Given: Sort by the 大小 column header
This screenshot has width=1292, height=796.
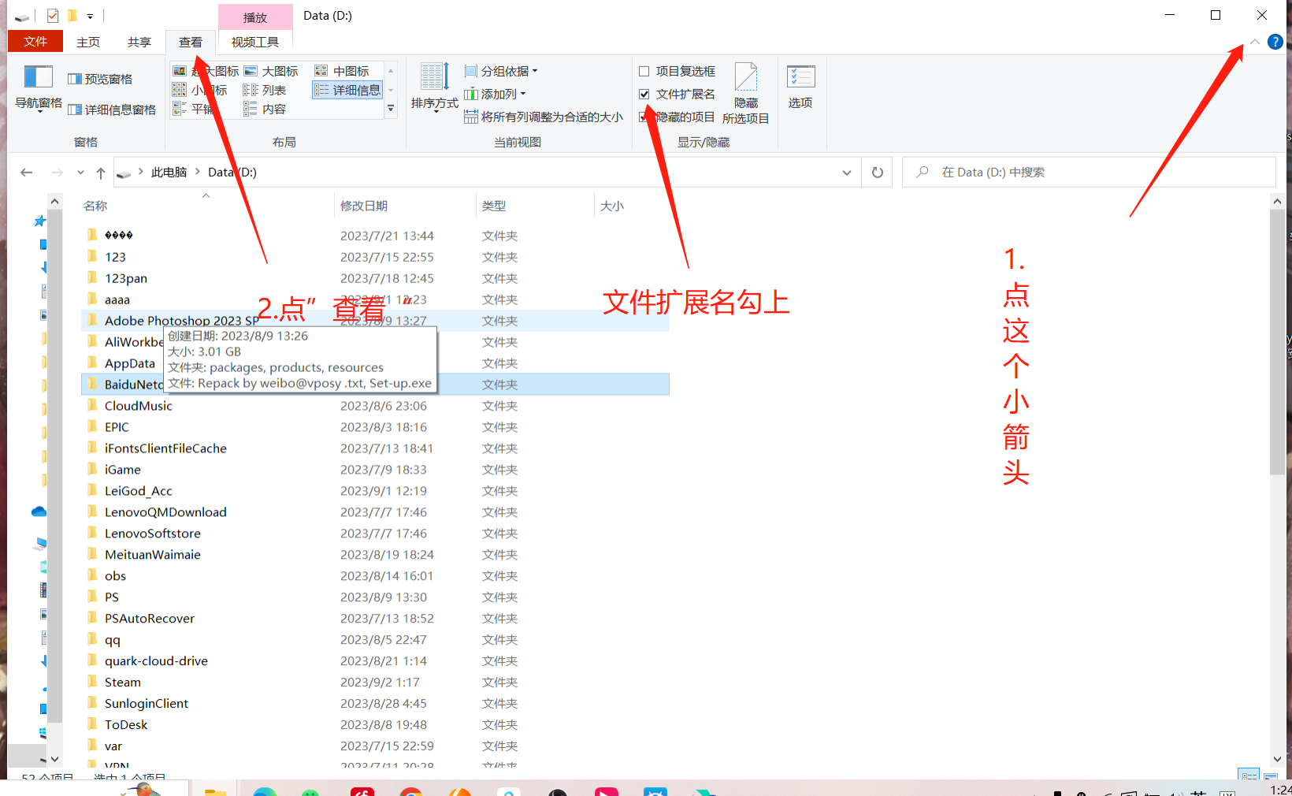Looking at the screenshot, I should coord(612,206).
